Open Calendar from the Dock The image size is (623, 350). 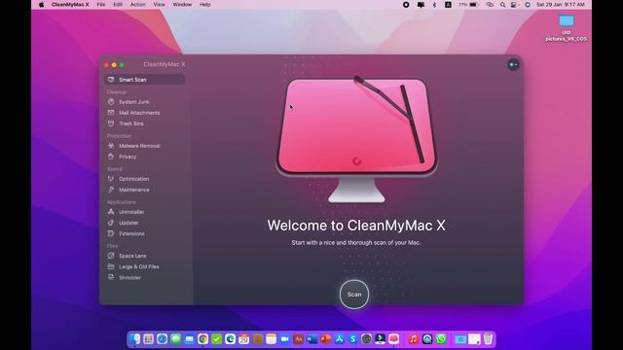[x=244, y=339]
